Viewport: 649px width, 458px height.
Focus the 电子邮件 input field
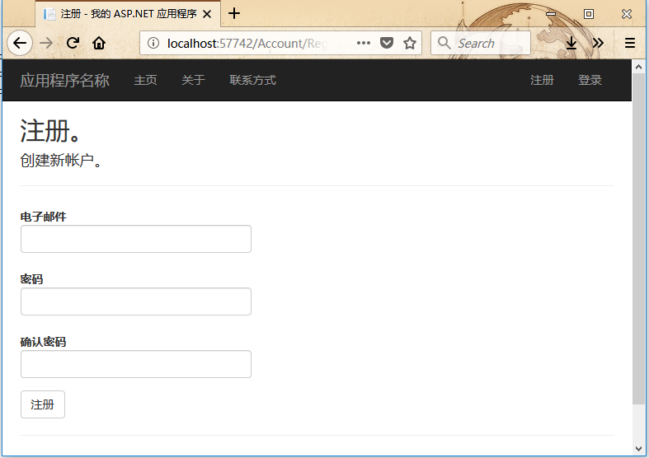pos(136,239)
